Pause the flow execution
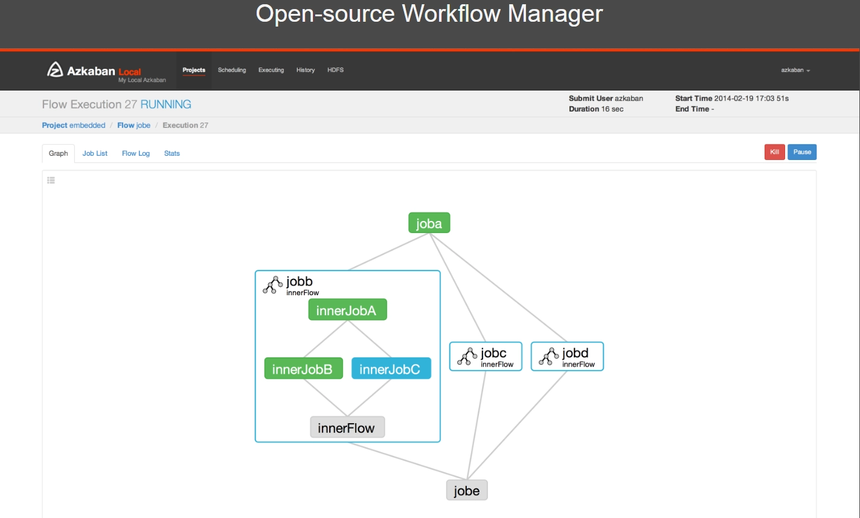860x518 pixels. click(x=802, y=152)
